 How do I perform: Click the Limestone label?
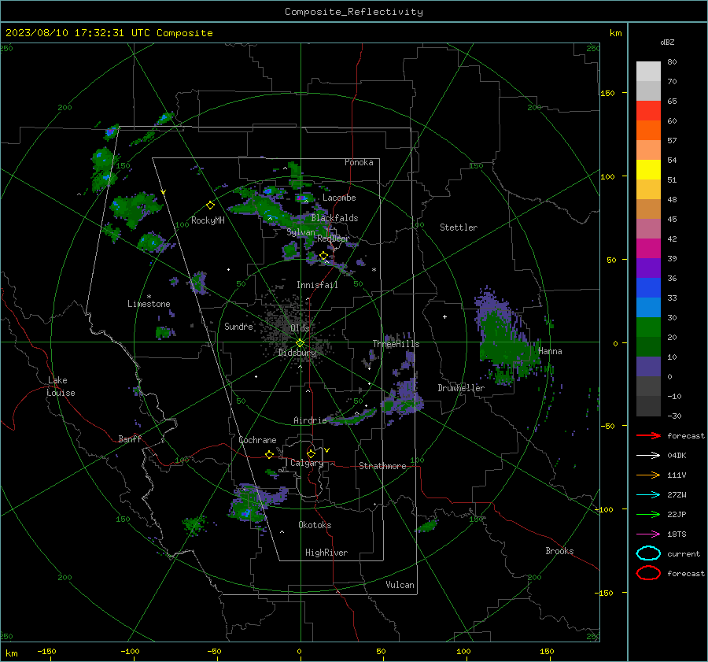click(x=149, y=304)
